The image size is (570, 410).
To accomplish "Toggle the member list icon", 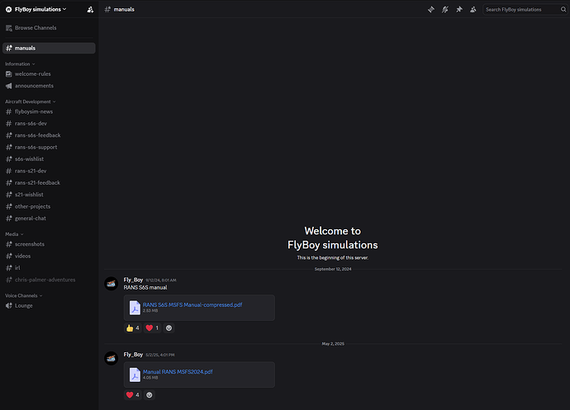I will point(473,9).
